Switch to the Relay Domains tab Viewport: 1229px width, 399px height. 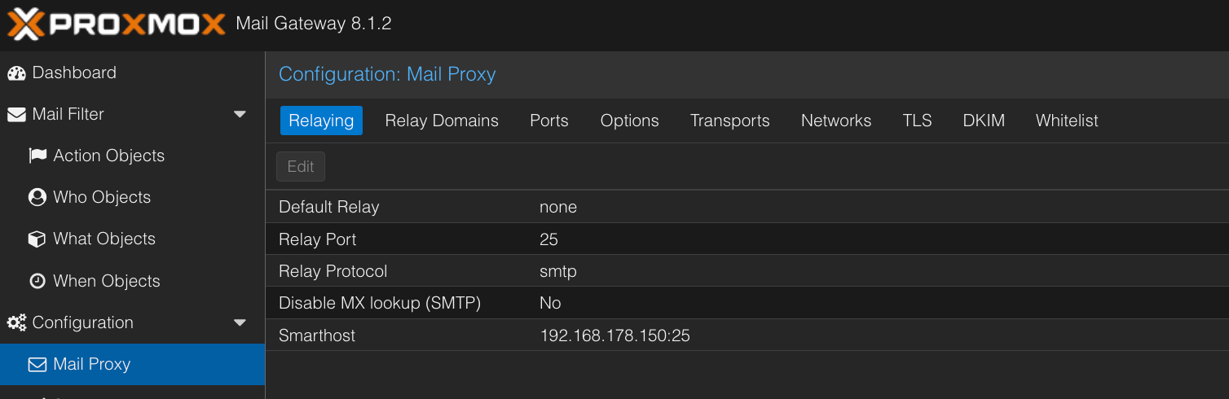click(x=442, y=121)
